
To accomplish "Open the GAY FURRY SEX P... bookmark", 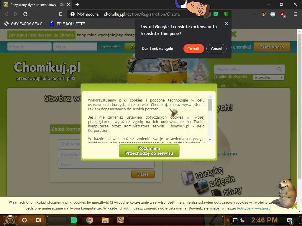I will pyautogui.click(x=24, y=24).
